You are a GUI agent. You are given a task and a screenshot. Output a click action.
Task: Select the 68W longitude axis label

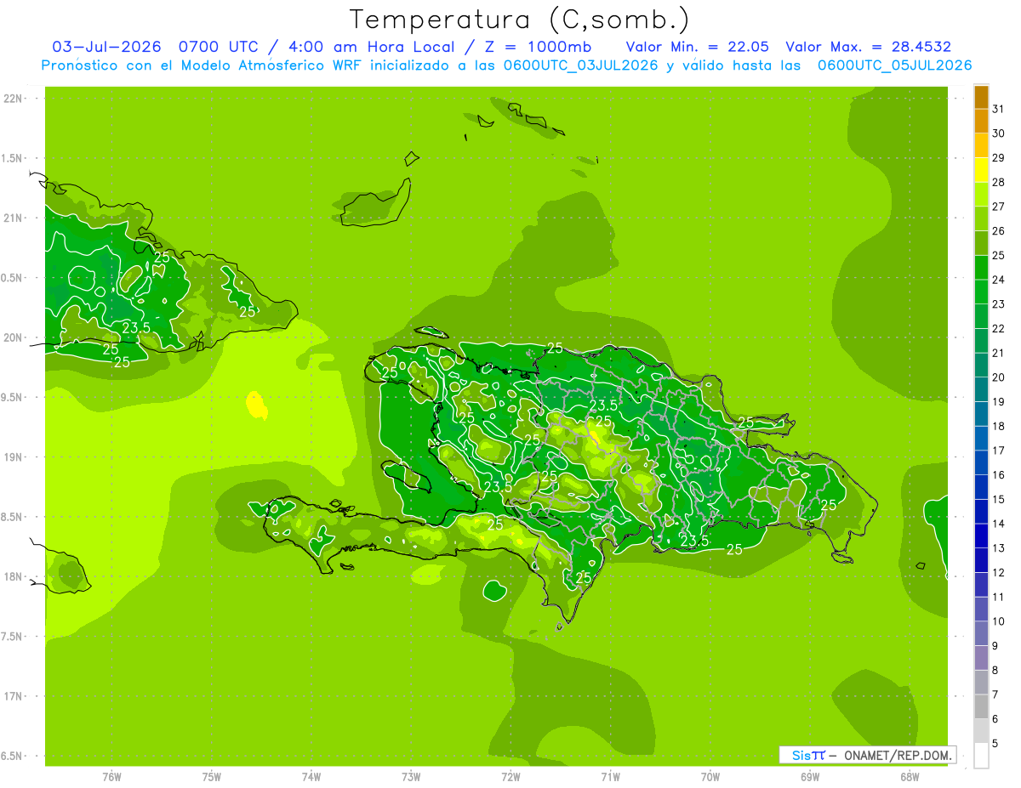[910, 777]
